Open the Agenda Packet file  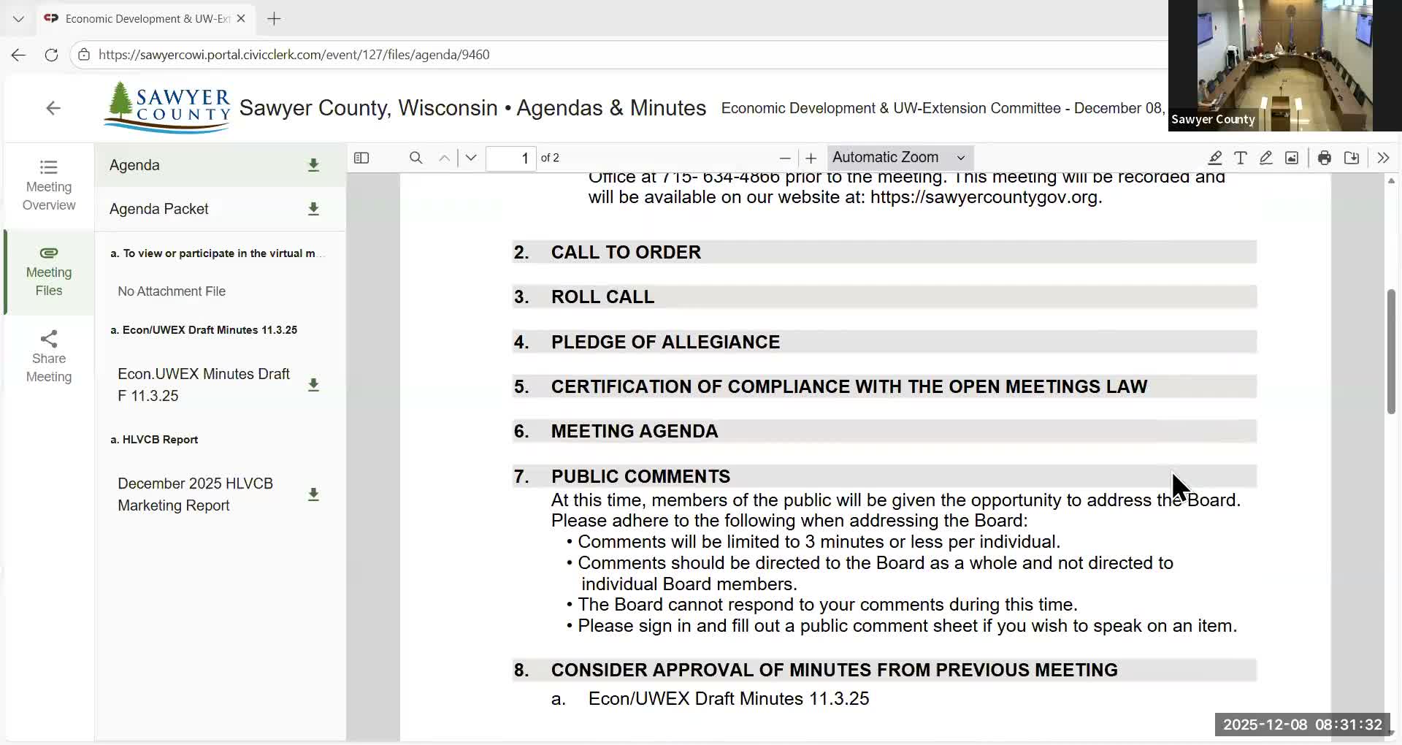(x=159, y=209)
